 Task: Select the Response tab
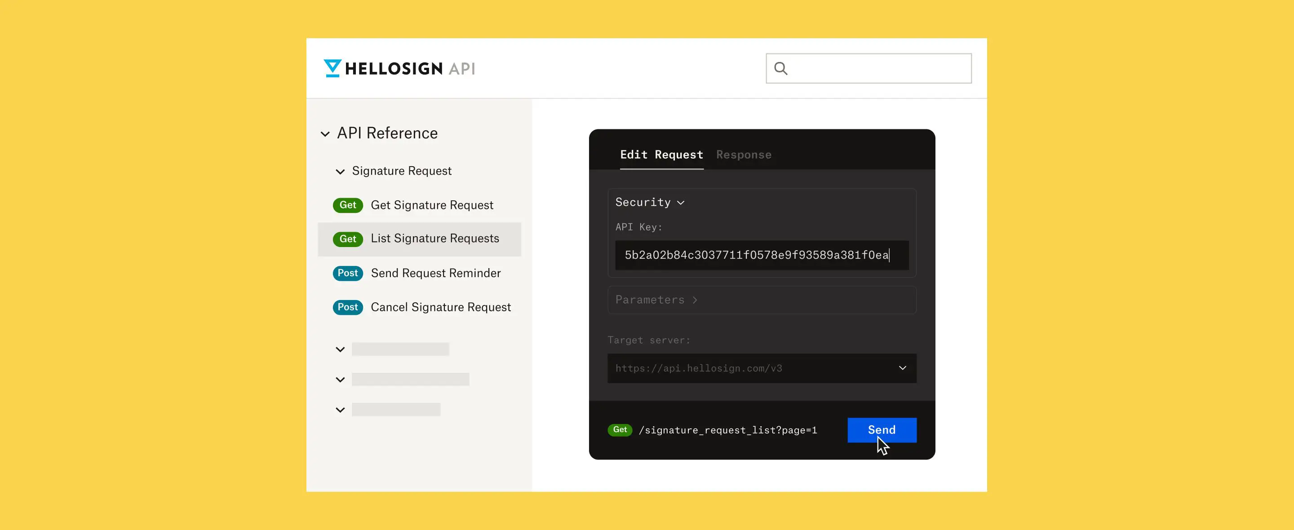pyautogui.click(x=744, y=155)
